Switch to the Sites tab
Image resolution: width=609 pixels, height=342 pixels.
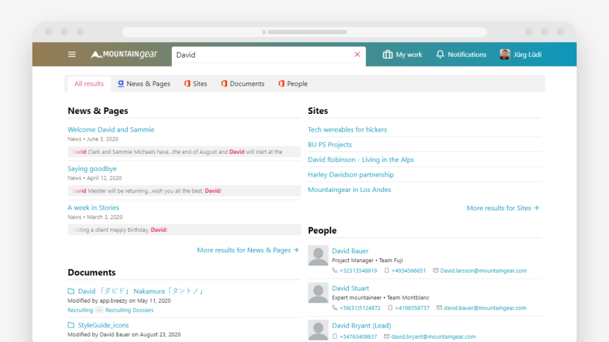coord(195,84)
